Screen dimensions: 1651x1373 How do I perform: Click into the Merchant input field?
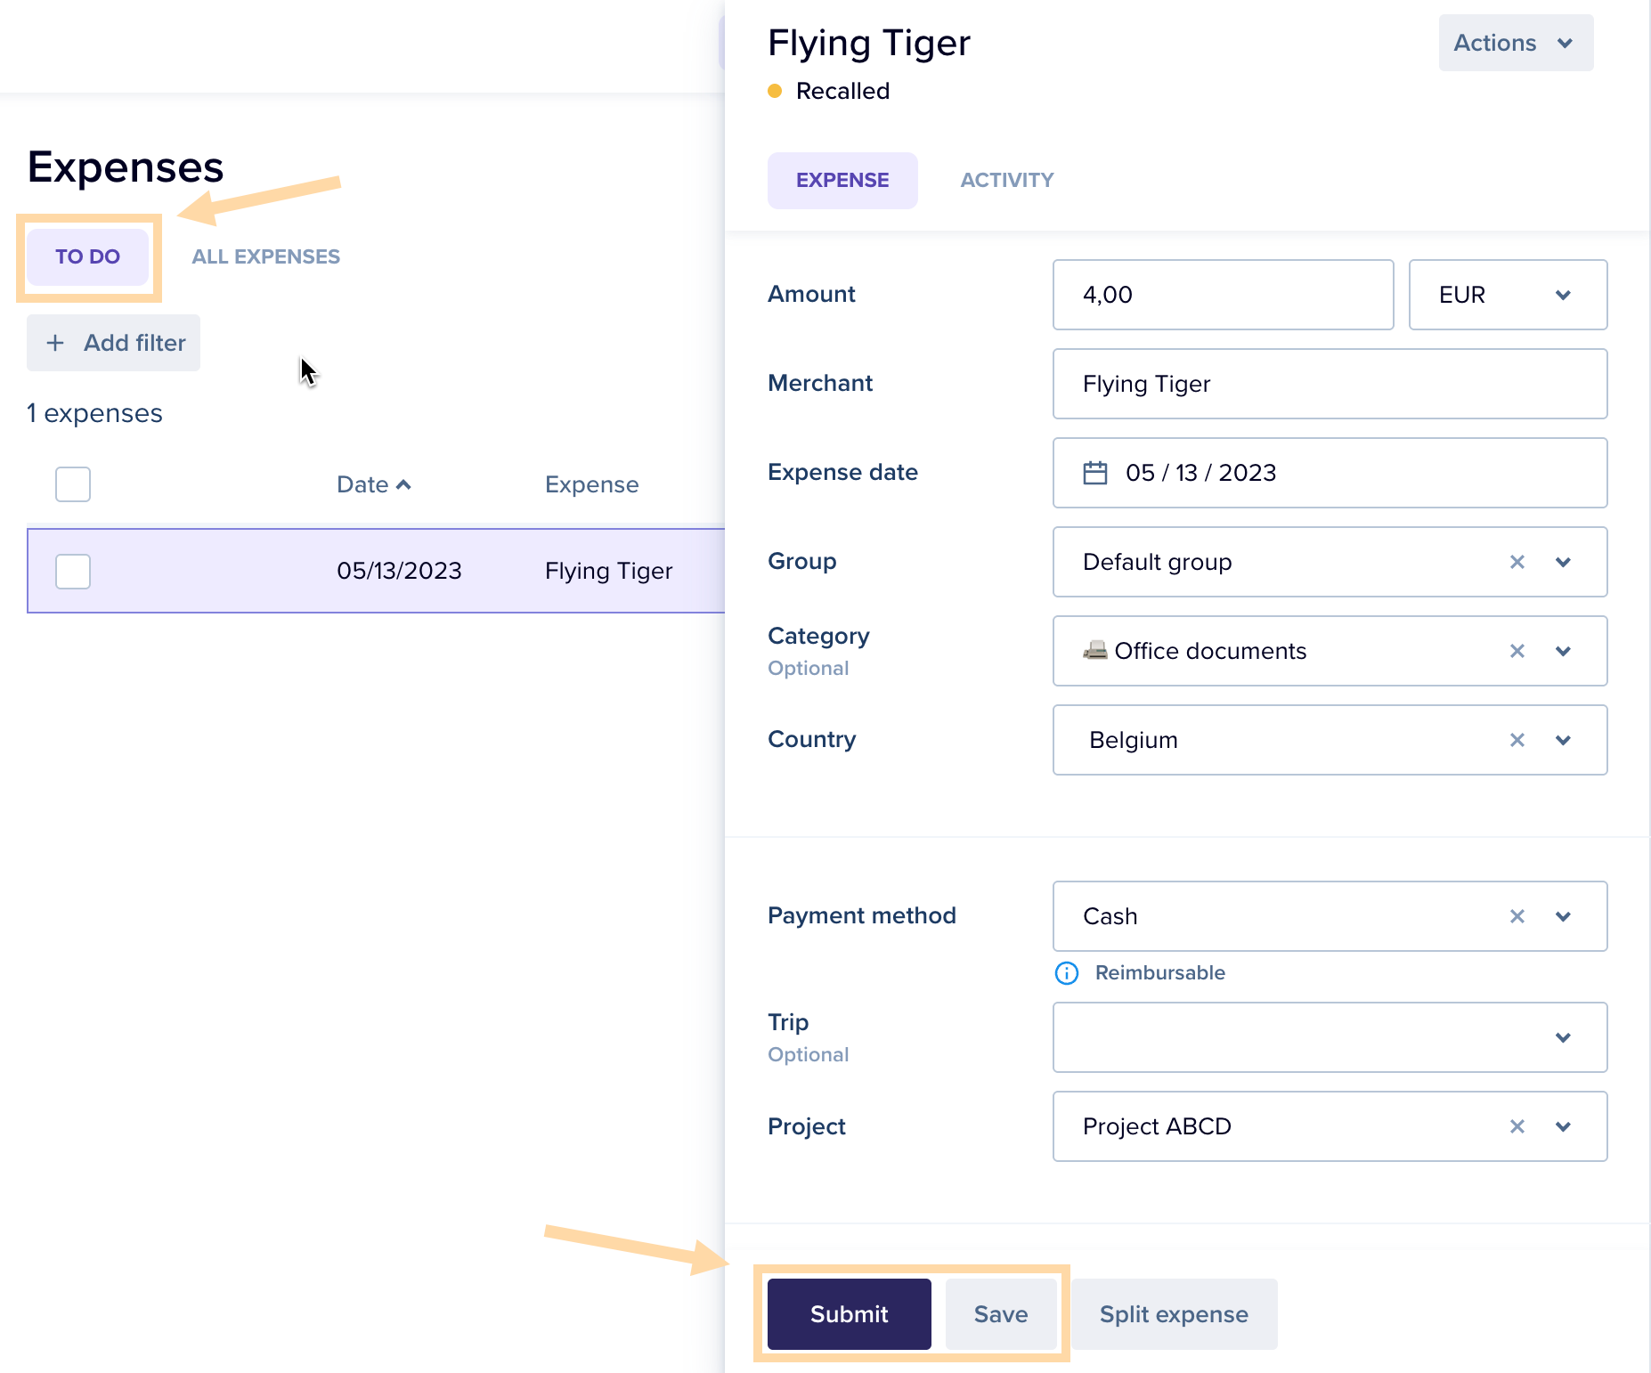(x=1329, y=384)
